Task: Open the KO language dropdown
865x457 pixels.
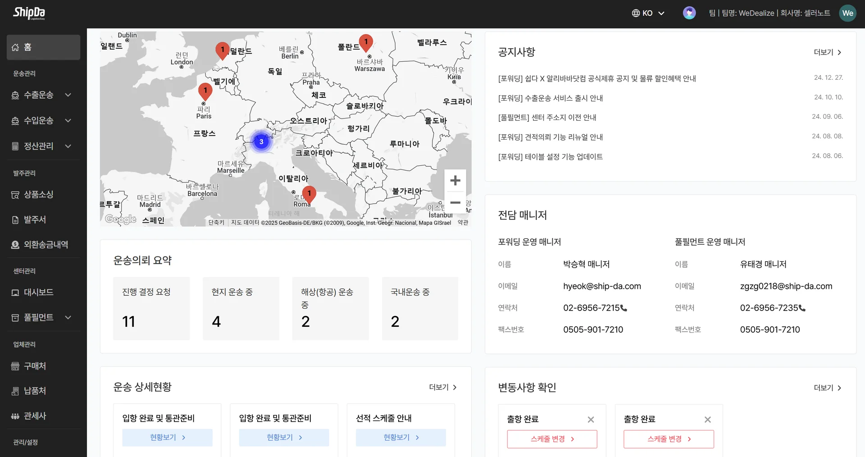Action: (x=647, y=13)
